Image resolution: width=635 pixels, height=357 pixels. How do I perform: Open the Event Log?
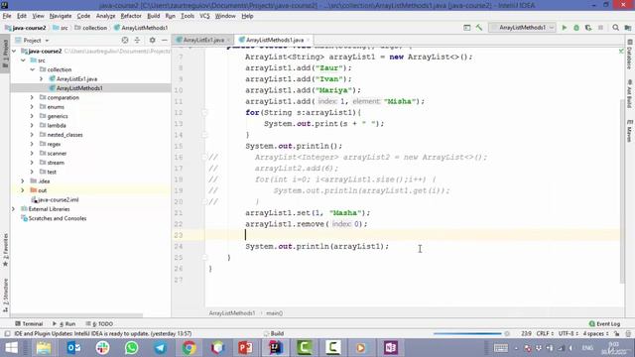[604, 324]
